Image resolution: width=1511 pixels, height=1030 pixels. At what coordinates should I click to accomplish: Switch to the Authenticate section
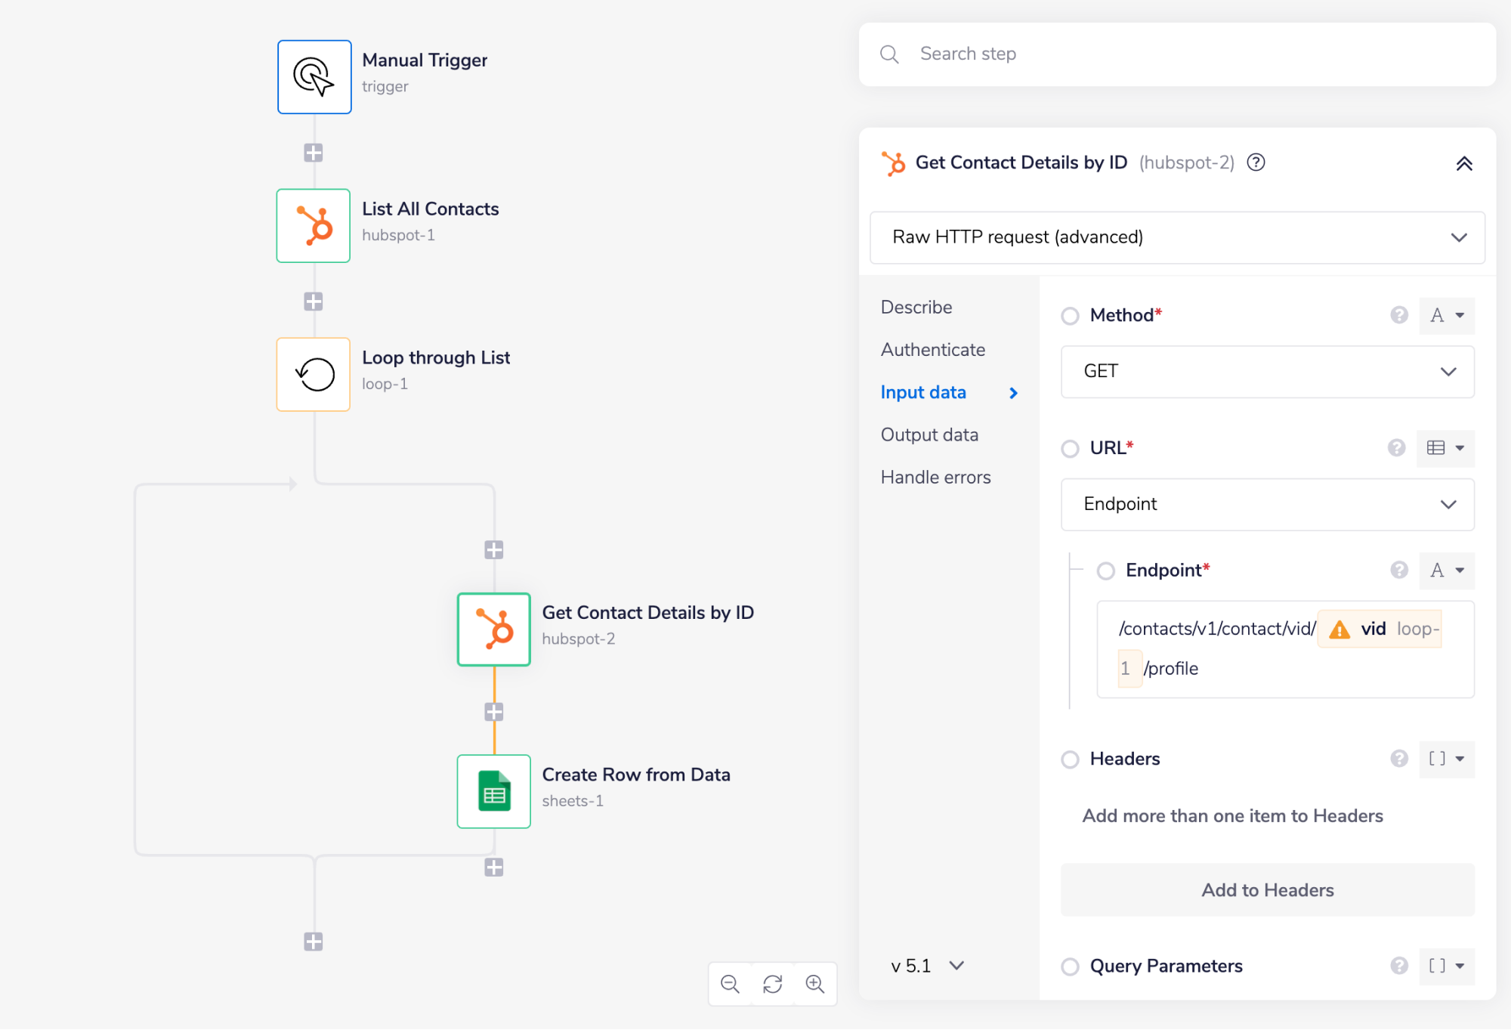click(932, 349)
